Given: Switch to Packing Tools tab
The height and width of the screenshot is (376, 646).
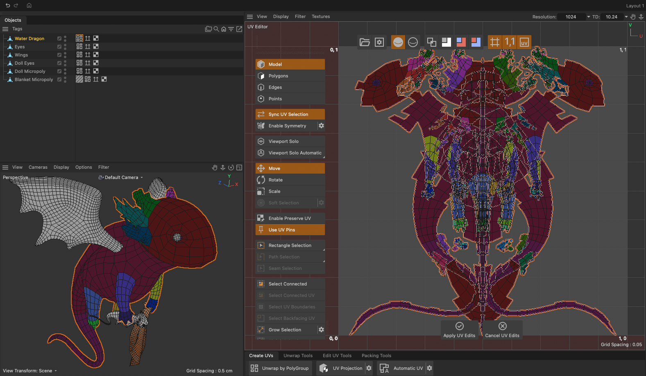Looking at the screenshot, I should tap(376, 356).
